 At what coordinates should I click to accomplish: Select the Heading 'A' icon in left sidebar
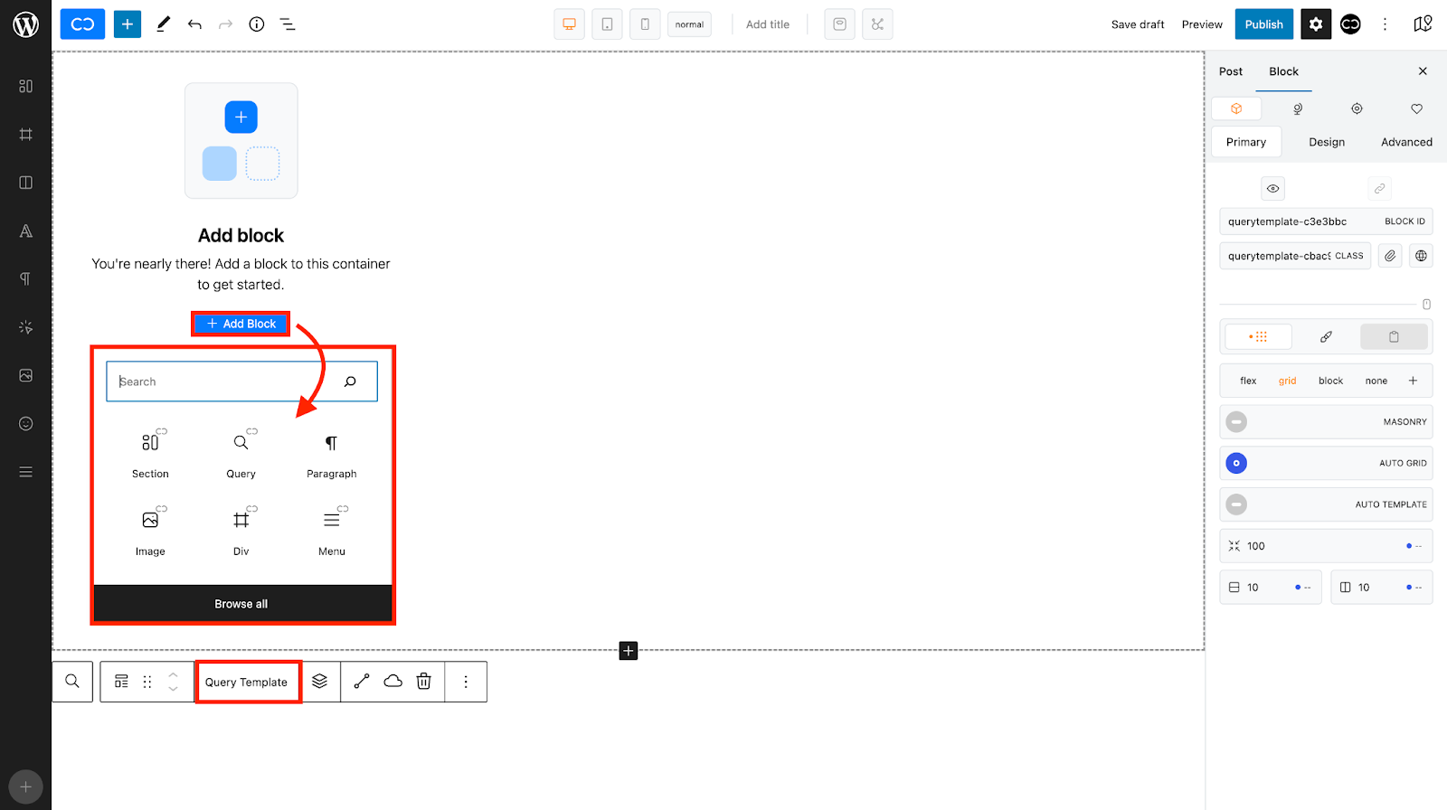(25, 231)
